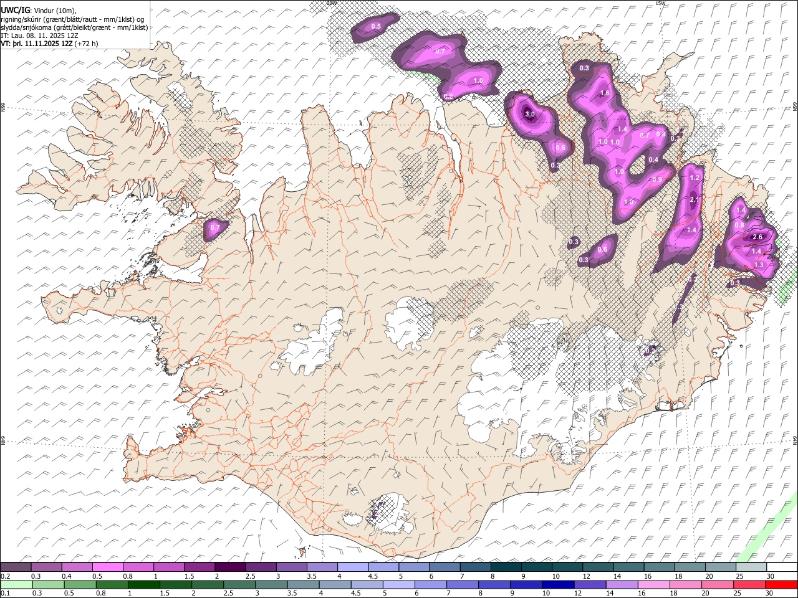Viewport: 798px width, 598px height.
Task: Click the 'rigning/skúrir' description line in header
Action: (73, 19)
